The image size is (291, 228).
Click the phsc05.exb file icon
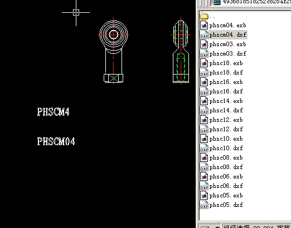click(x=204, y=195)
